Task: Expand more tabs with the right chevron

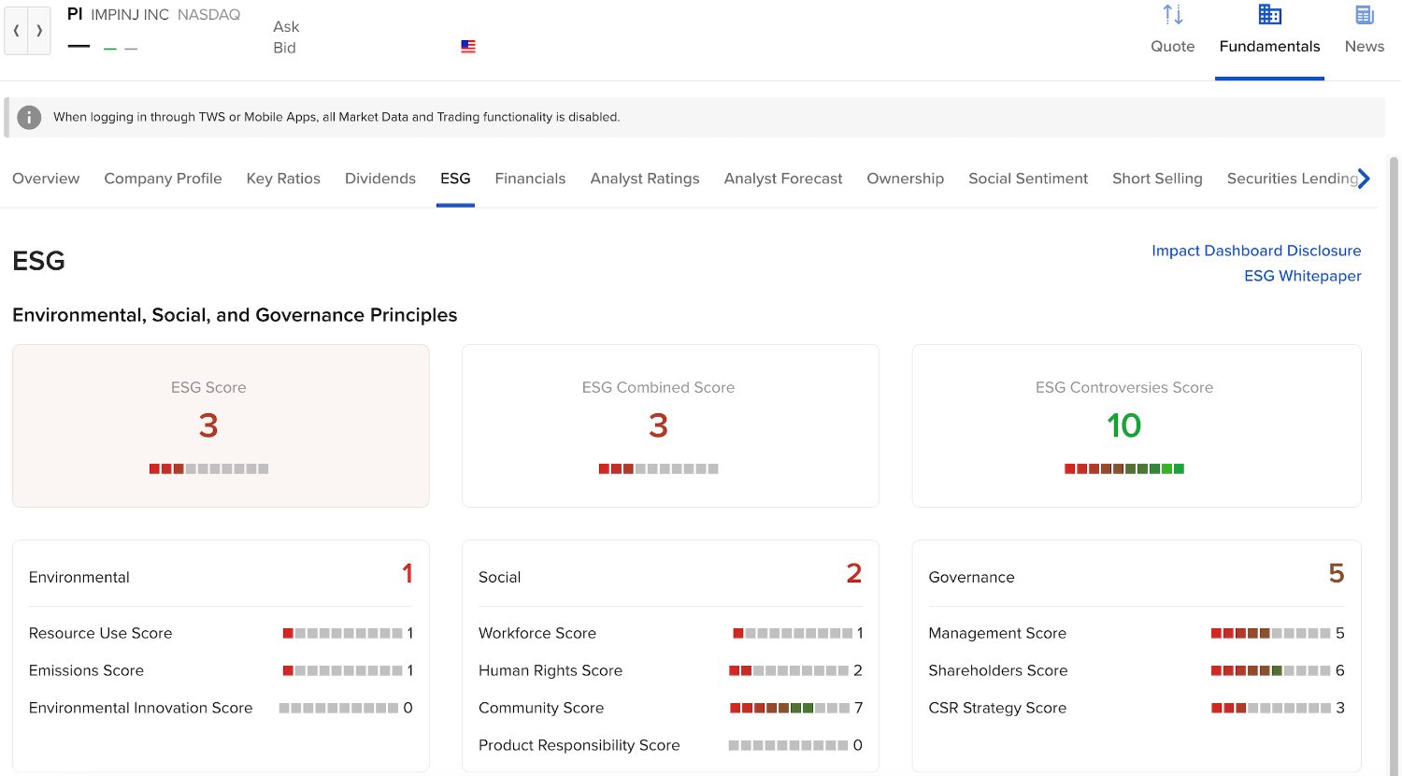Action: (1364, 179)
